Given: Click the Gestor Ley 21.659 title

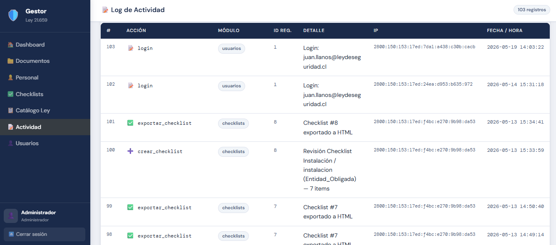Looking at the screenshot, I should (36, 15).
